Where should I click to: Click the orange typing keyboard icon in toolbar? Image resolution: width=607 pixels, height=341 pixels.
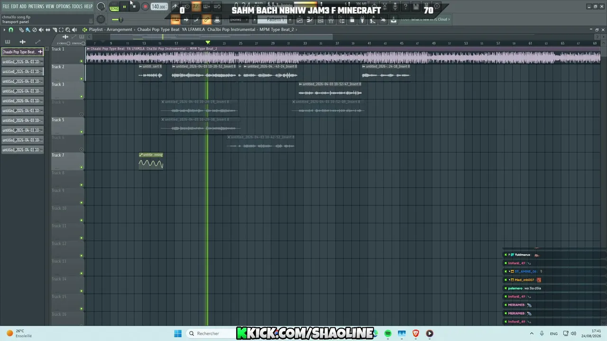tap(175, 19)
